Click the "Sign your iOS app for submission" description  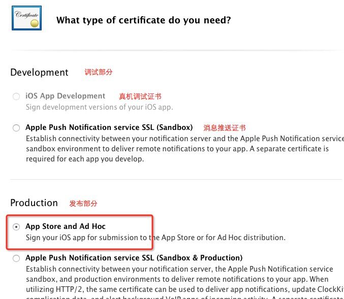pos(155,238)
